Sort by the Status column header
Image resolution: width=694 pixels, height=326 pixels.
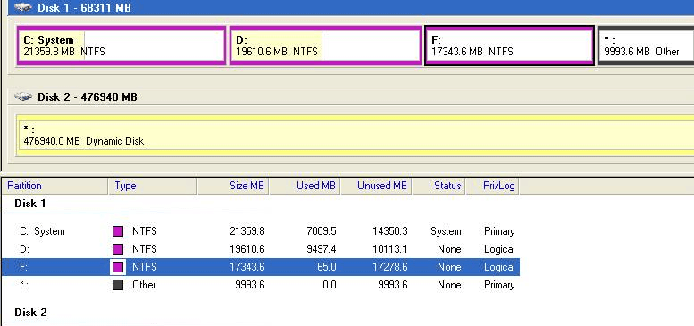pyautogui.click(x=439, y=186)
